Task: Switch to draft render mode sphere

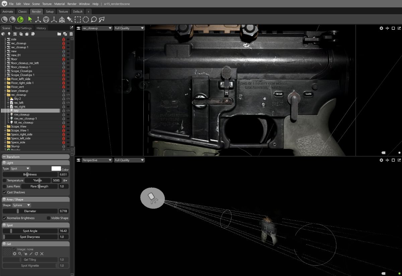Action: [5, 19]
